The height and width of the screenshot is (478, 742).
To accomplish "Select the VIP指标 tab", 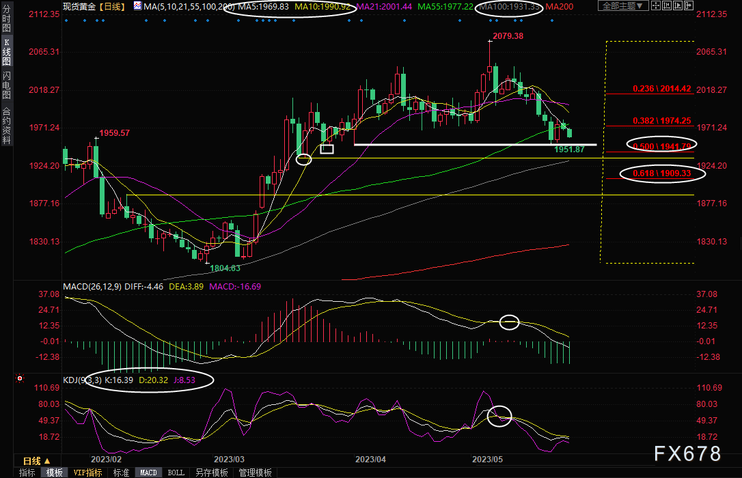I will (87, 473).
